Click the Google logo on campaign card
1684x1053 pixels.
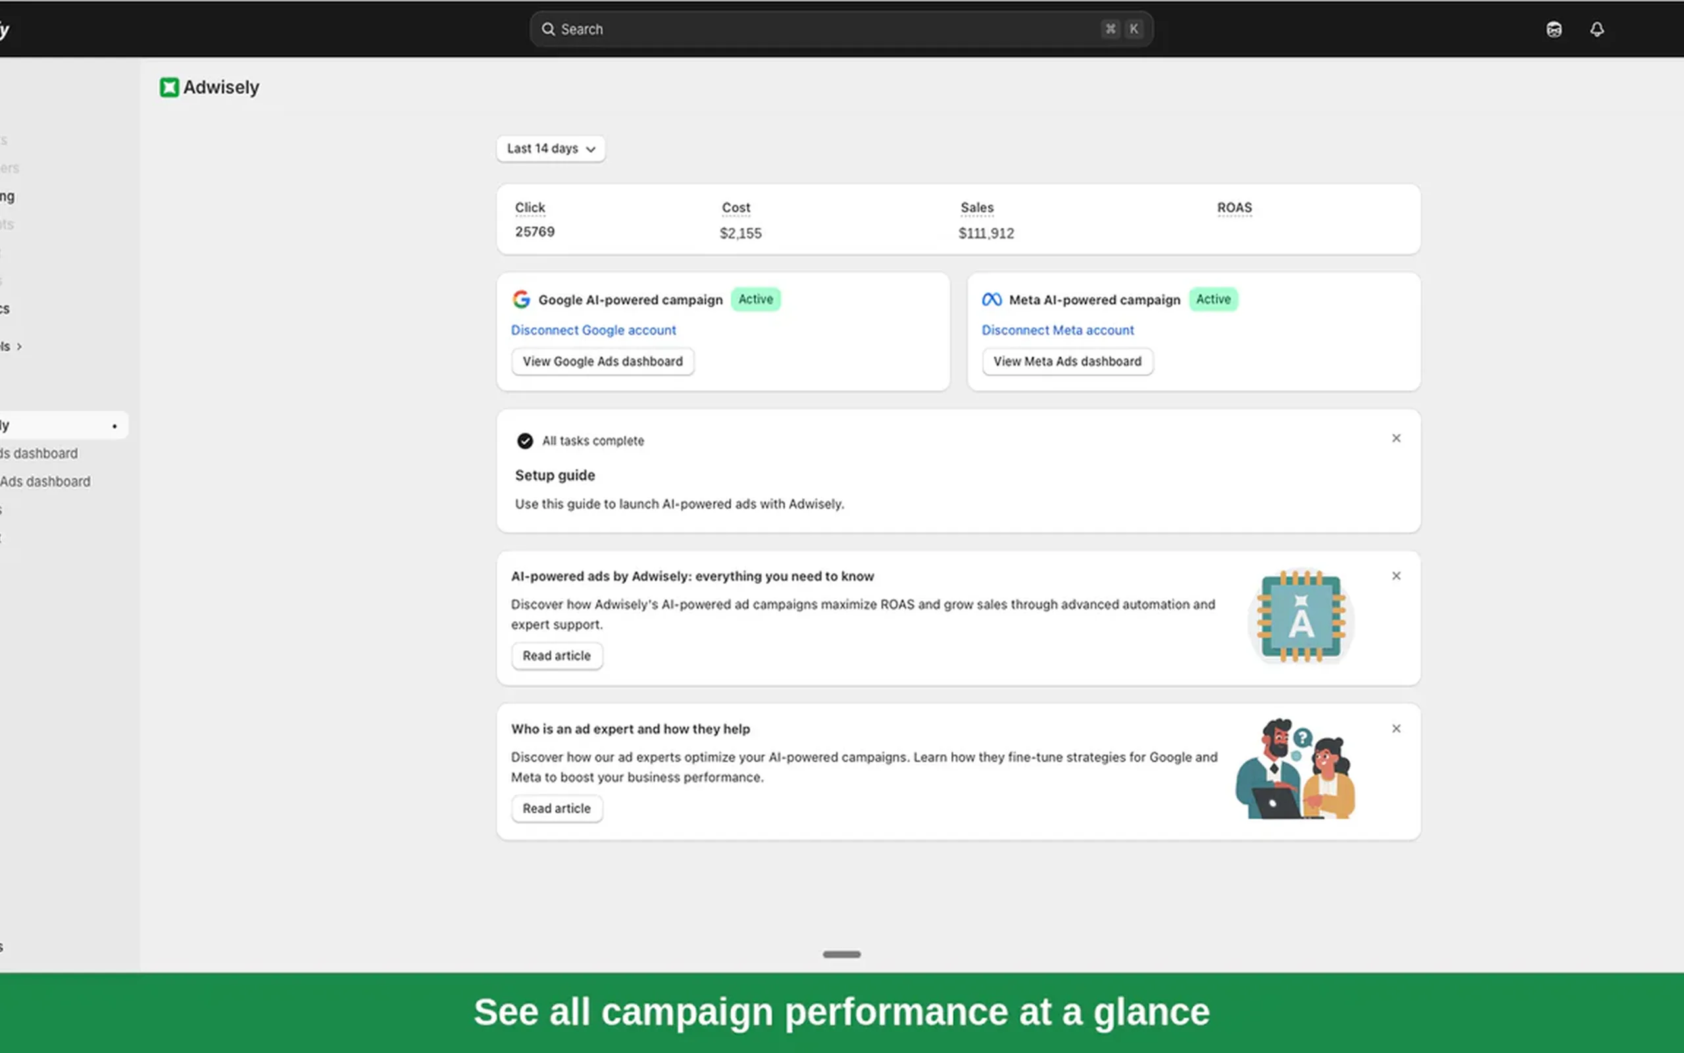point(521,299)
